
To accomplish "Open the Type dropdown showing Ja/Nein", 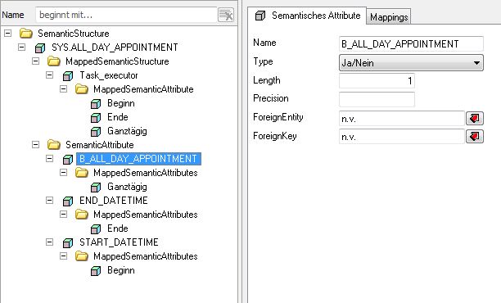I will pyautogui.click(x=411, y=62).
